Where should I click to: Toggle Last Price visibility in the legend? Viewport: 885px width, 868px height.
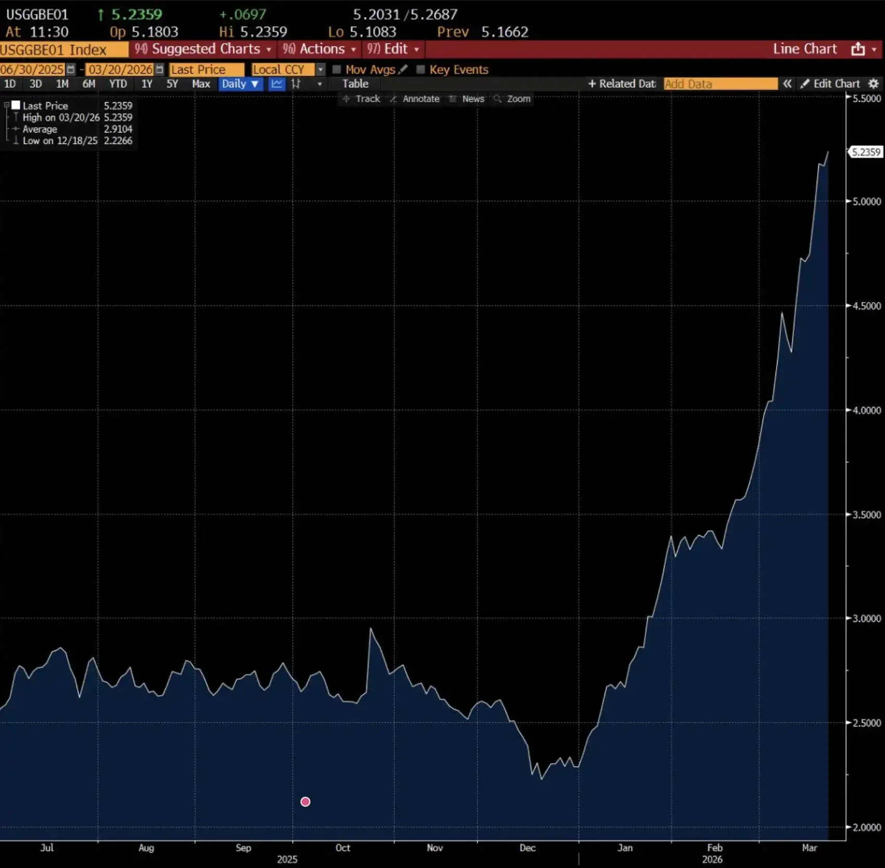pos(16,105)
